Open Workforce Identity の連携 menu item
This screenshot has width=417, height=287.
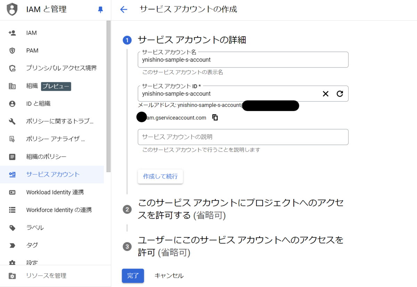[52, 210]
